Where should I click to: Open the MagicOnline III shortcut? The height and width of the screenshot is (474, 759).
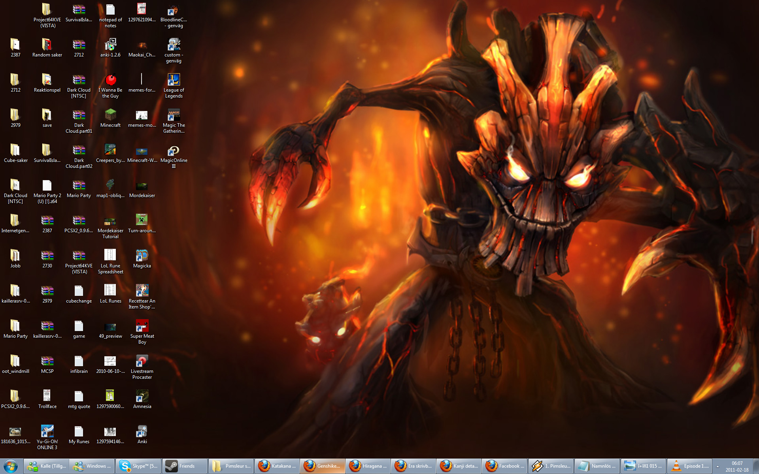click(x=174, y=156)
